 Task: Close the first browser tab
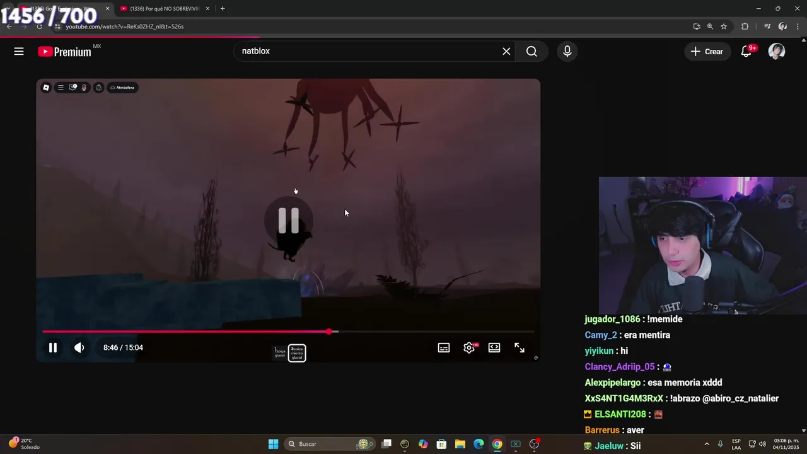tap(107, 9)
